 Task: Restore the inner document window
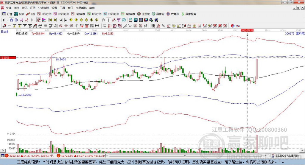298,8
